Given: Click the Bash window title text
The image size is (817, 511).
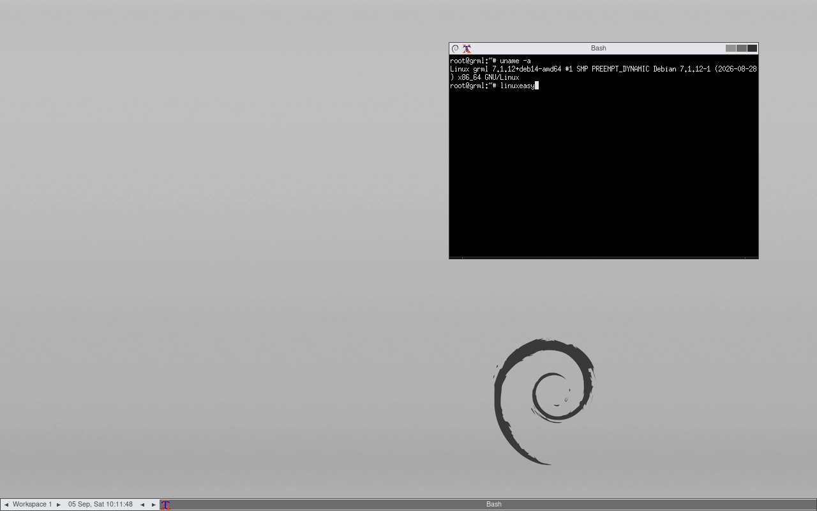Looking at the screenshot, I should [599, 48].
